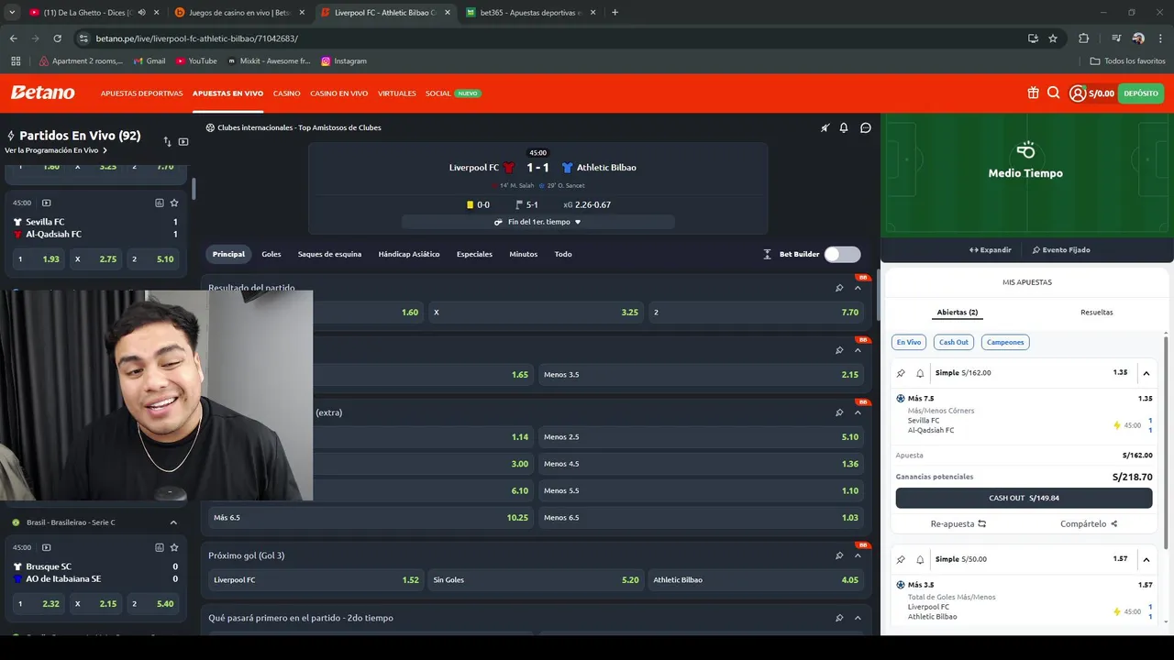
Task: Collapse the Simple S/50.00 bet details
Action: [1146, 559]
